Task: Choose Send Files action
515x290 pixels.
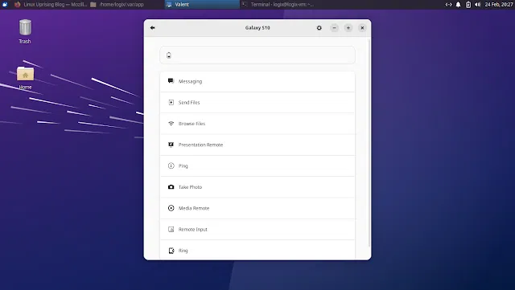Action: pyautogui.click(x=257, y=102)
